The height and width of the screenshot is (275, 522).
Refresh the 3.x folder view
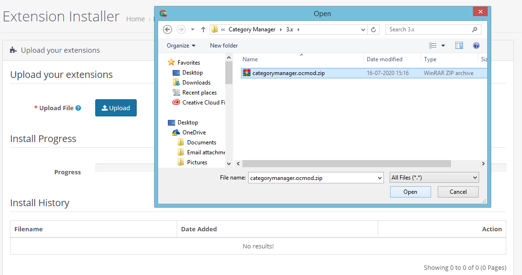[373, 29]
